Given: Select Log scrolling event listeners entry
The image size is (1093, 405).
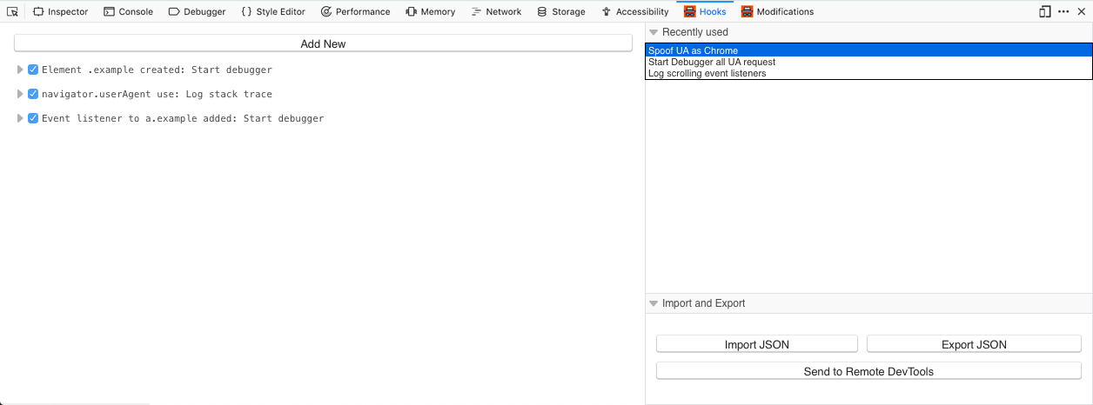Looking at the screenshot, I should tap(868, 73).
